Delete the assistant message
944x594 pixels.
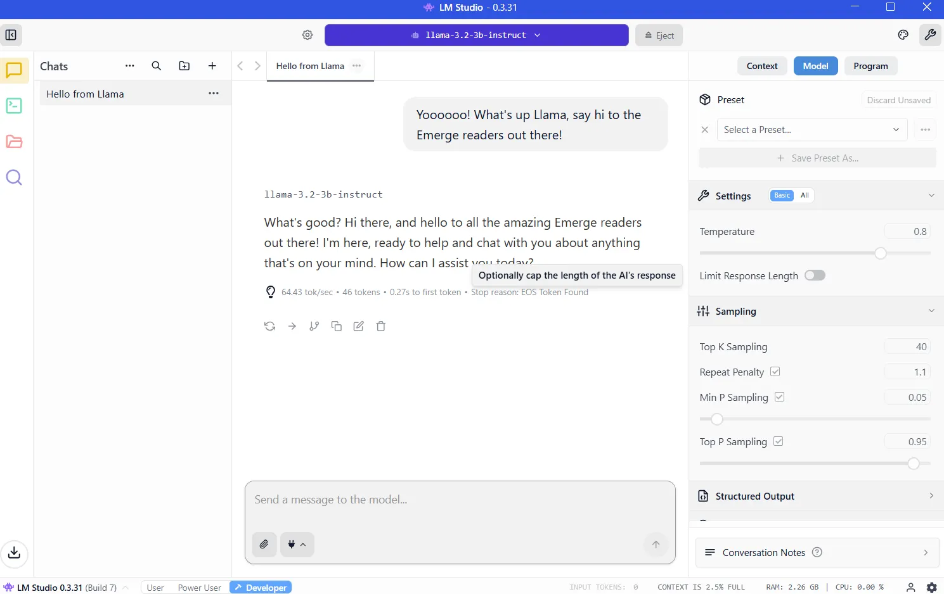coord(380,326)
